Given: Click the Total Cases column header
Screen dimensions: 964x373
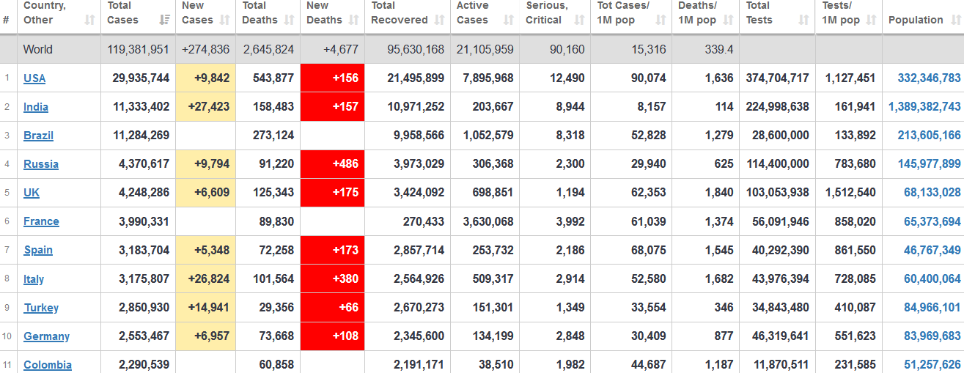Looking at the screenshot, I should [x=138, y=17].
